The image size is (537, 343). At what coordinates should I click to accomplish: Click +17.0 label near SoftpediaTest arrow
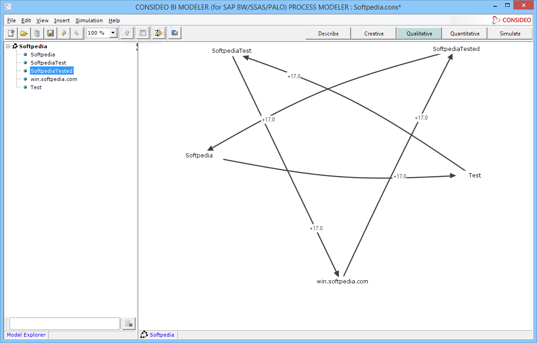pos(294,76)
